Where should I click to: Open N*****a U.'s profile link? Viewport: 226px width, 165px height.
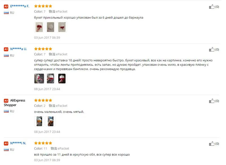pyautogui.click(x=19, y=49)
